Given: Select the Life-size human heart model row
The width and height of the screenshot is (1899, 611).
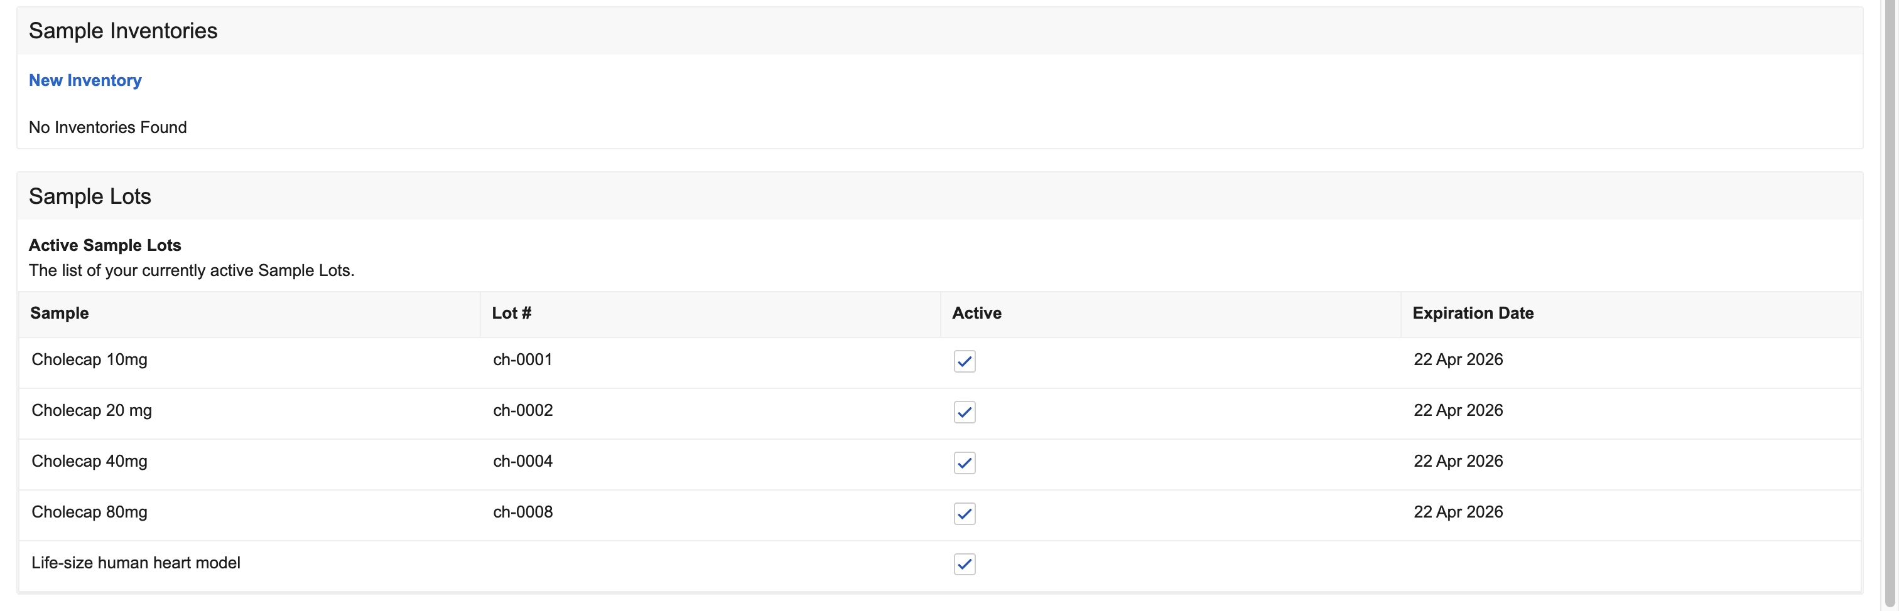Looking at the screenshot, I should point(136,563).
